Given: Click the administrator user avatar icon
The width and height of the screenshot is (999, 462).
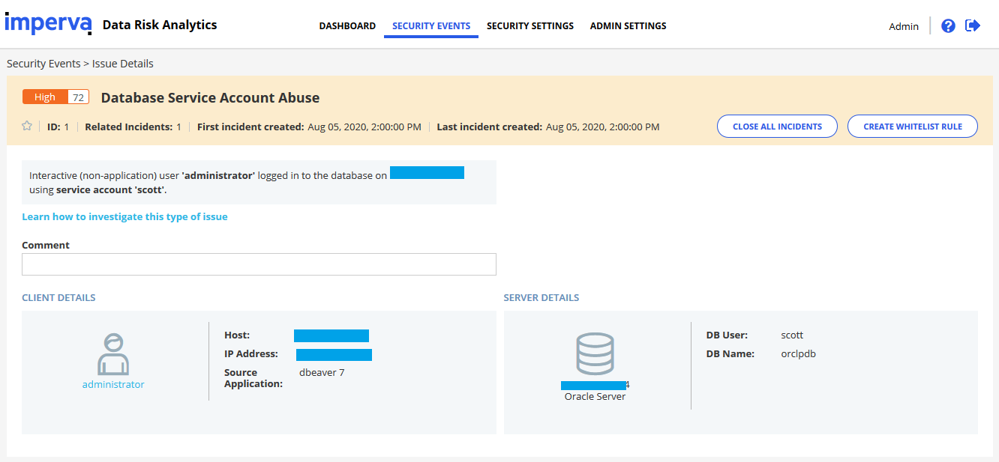Looking at the screenshot, I should (x=113, y=354).
